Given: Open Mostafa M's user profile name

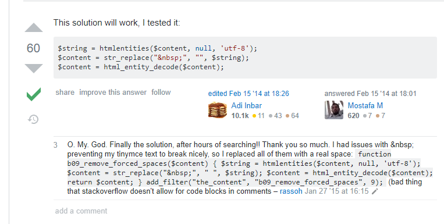Looking at the screenshot, I should click(x=365, y=106).
